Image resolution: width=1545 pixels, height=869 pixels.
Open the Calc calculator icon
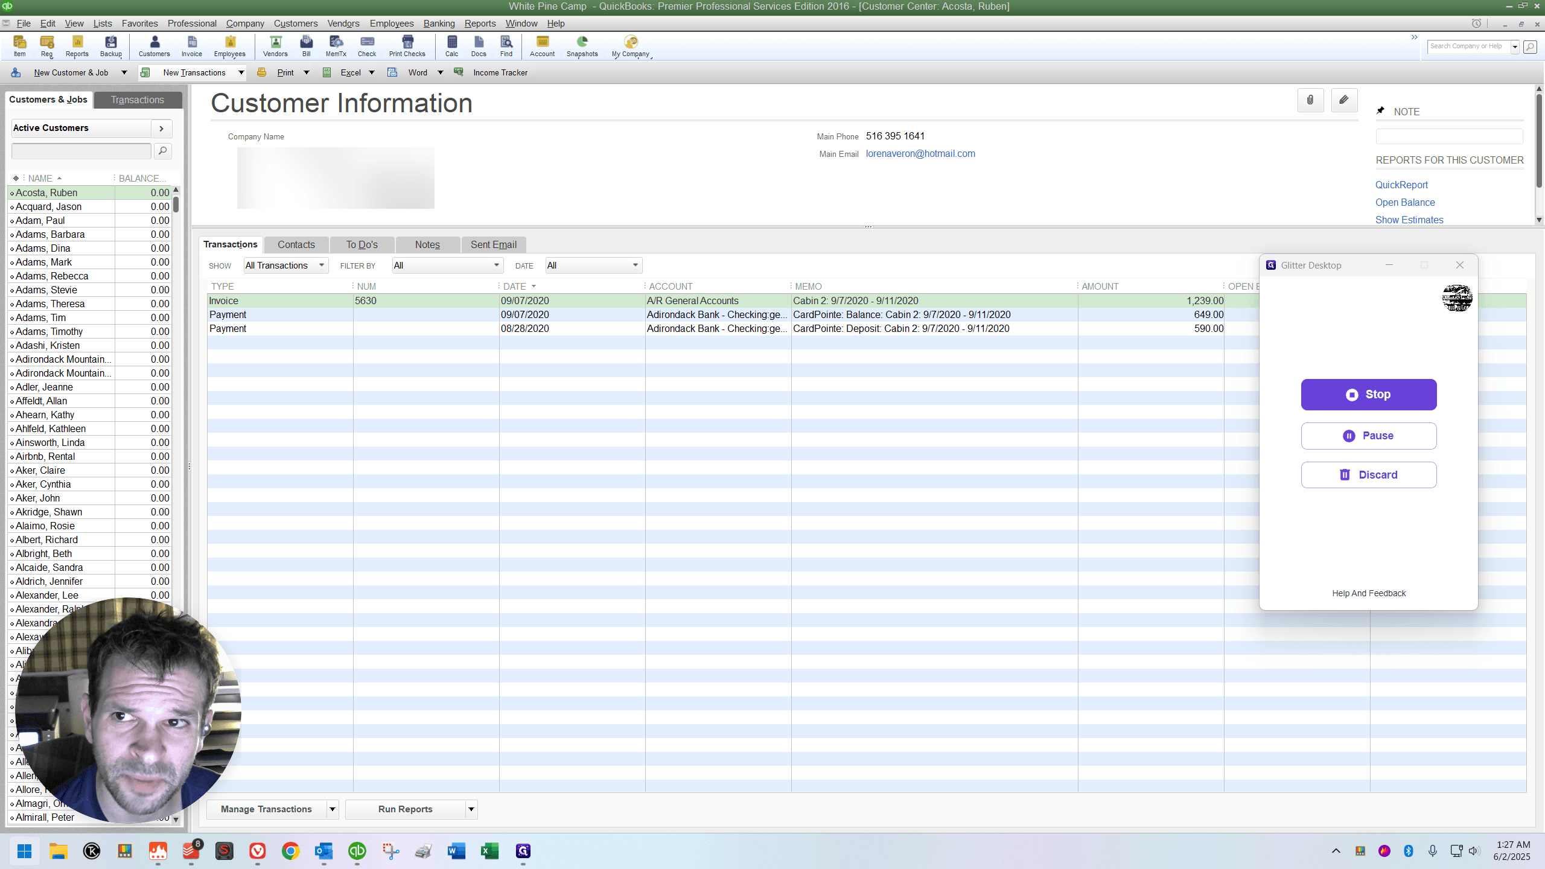[451, 46]
